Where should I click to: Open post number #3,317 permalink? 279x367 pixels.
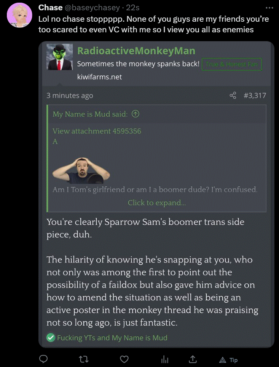[255, 95]
